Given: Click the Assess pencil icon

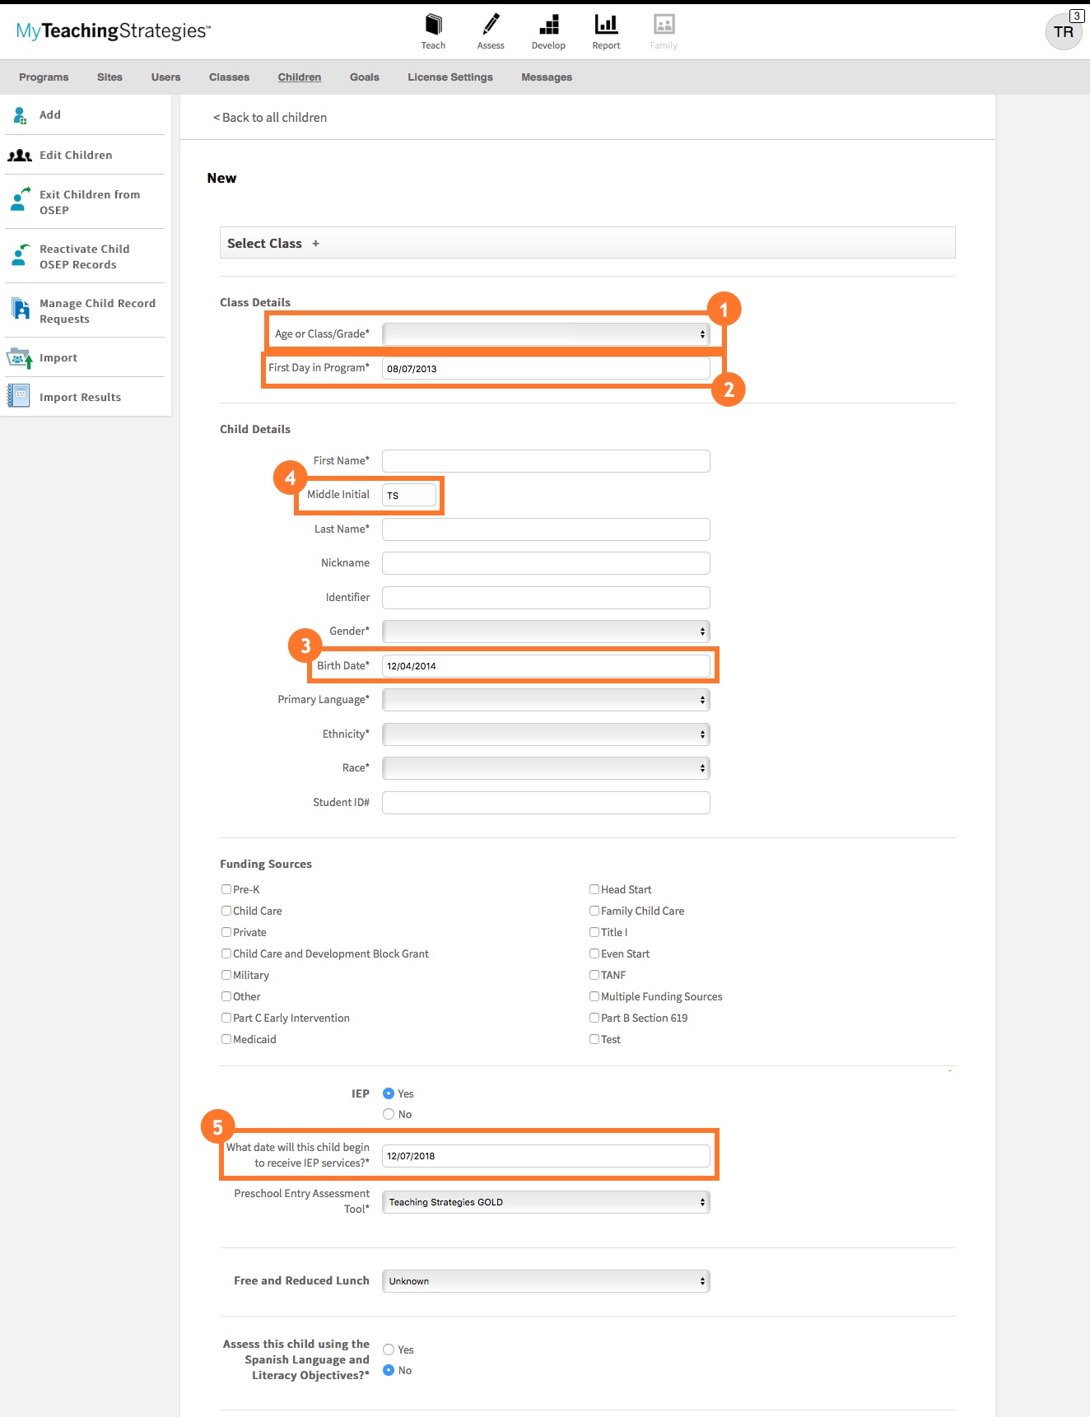Looking at the screenshot, I should pyautogui.click(x=491, y=25).
